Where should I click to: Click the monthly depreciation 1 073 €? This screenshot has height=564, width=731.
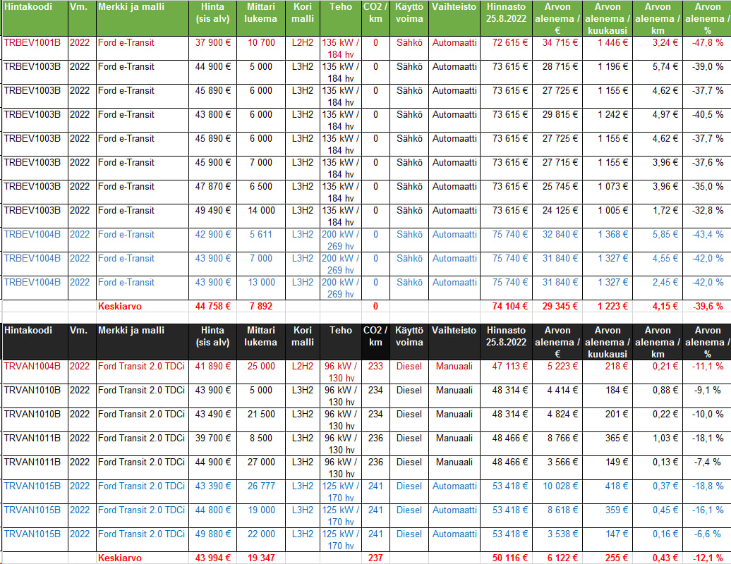[608, 192]
